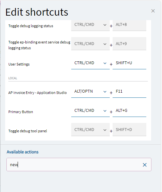Click the Available actions search box

[79, 165]
